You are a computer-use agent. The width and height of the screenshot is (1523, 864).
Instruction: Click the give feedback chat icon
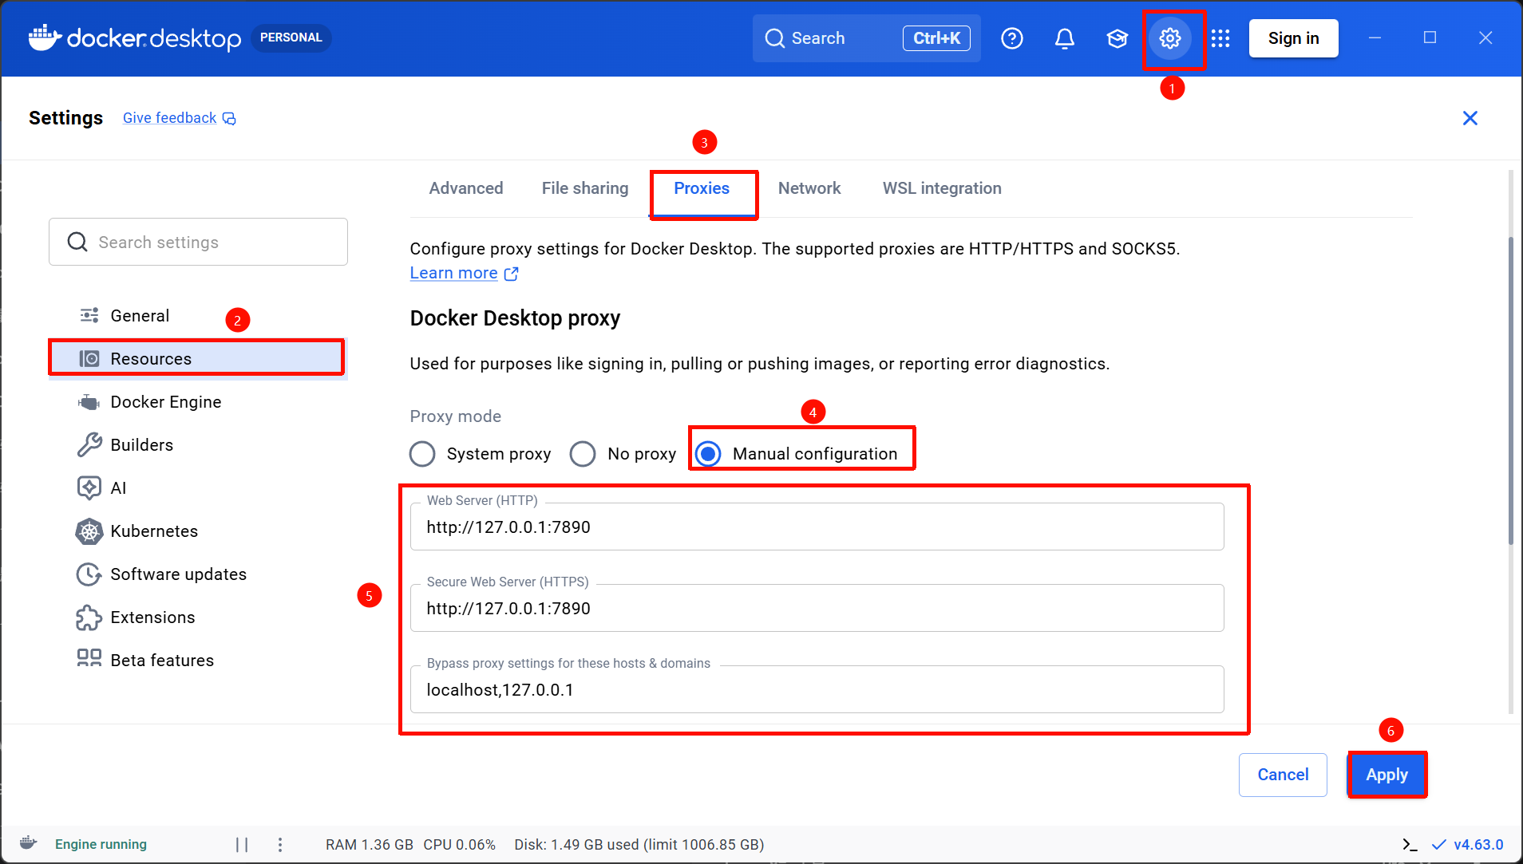(x=229, y=118)
